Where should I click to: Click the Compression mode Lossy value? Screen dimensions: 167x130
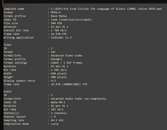pos(55,124)
